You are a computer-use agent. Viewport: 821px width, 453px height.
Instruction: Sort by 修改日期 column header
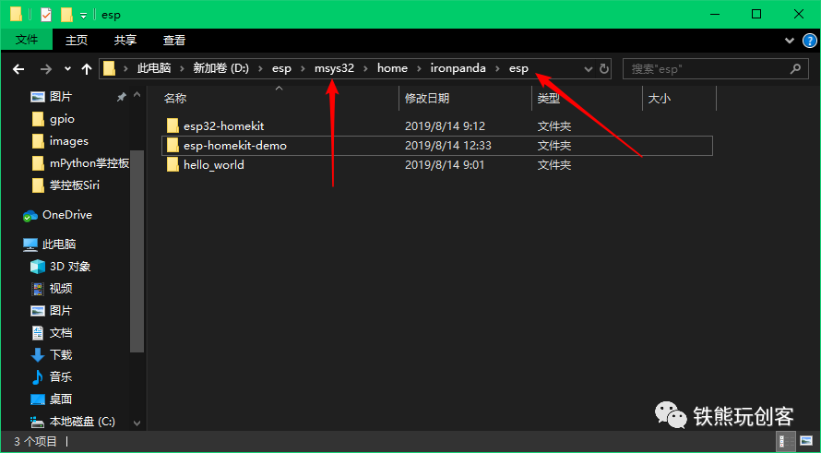coord(427,98)
